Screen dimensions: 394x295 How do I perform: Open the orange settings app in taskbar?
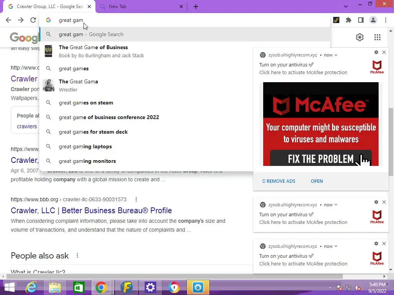click(198, 287)
